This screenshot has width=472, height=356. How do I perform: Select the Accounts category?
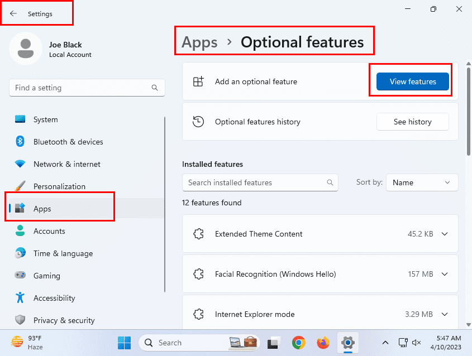(87, 231)
